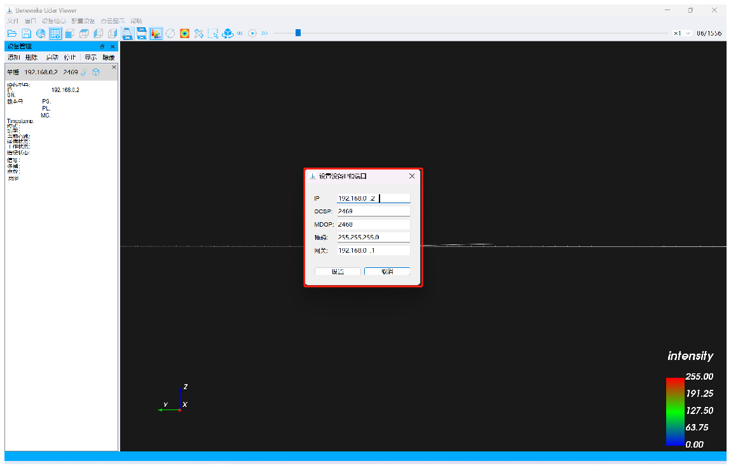Click the 255.255.255.0 subnet mask field

point(374,237)
